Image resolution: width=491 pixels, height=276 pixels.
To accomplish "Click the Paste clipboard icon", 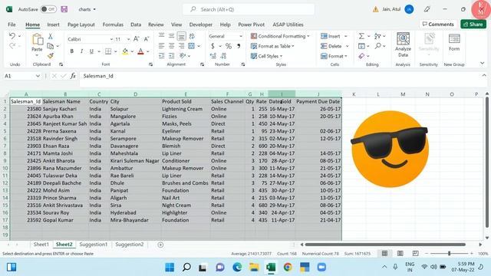I will pyautogui.click(x=37, y=40).
